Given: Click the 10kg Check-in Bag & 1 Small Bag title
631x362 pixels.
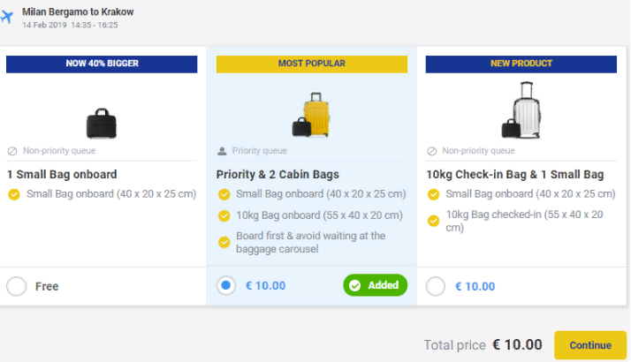Looking at the screenshot, I should [514, 175].
